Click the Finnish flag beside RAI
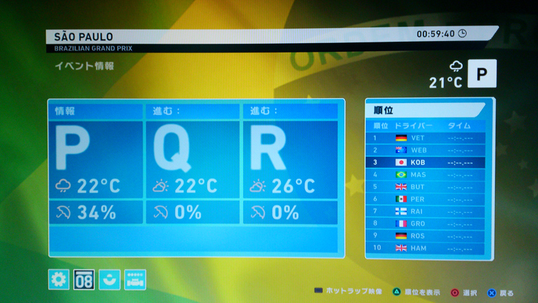This screenshot has width=538, height=303. (x=401, y=211)
